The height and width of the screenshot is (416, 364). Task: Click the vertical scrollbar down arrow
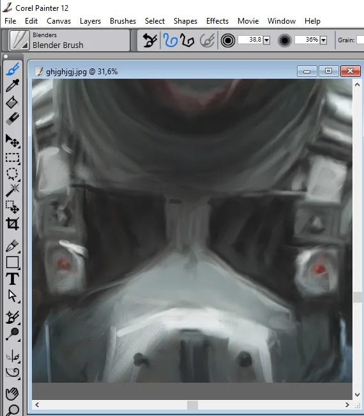click(x=357, y=394)
